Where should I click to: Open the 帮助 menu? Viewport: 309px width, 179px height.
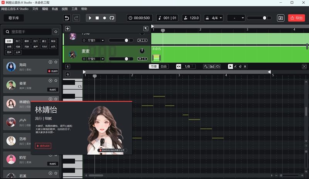(x=84, y=9)
